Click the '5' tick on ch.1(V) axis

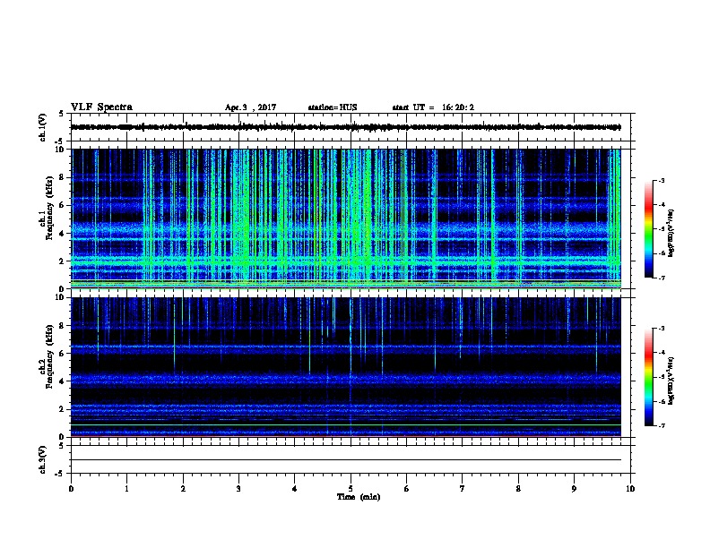point(62,114)
